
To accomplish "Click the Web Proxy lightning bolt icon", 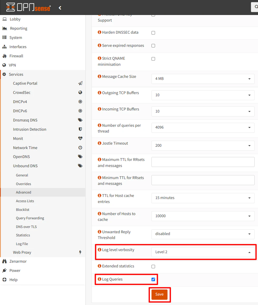I will pyautogui.click(x=80, y=252).
